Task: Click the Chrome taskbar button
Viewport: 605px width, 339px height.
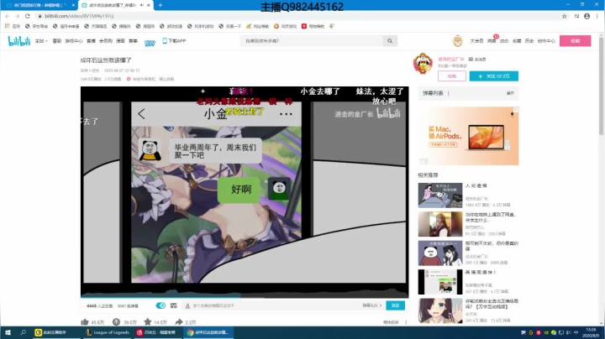Action: click(208, 332)
